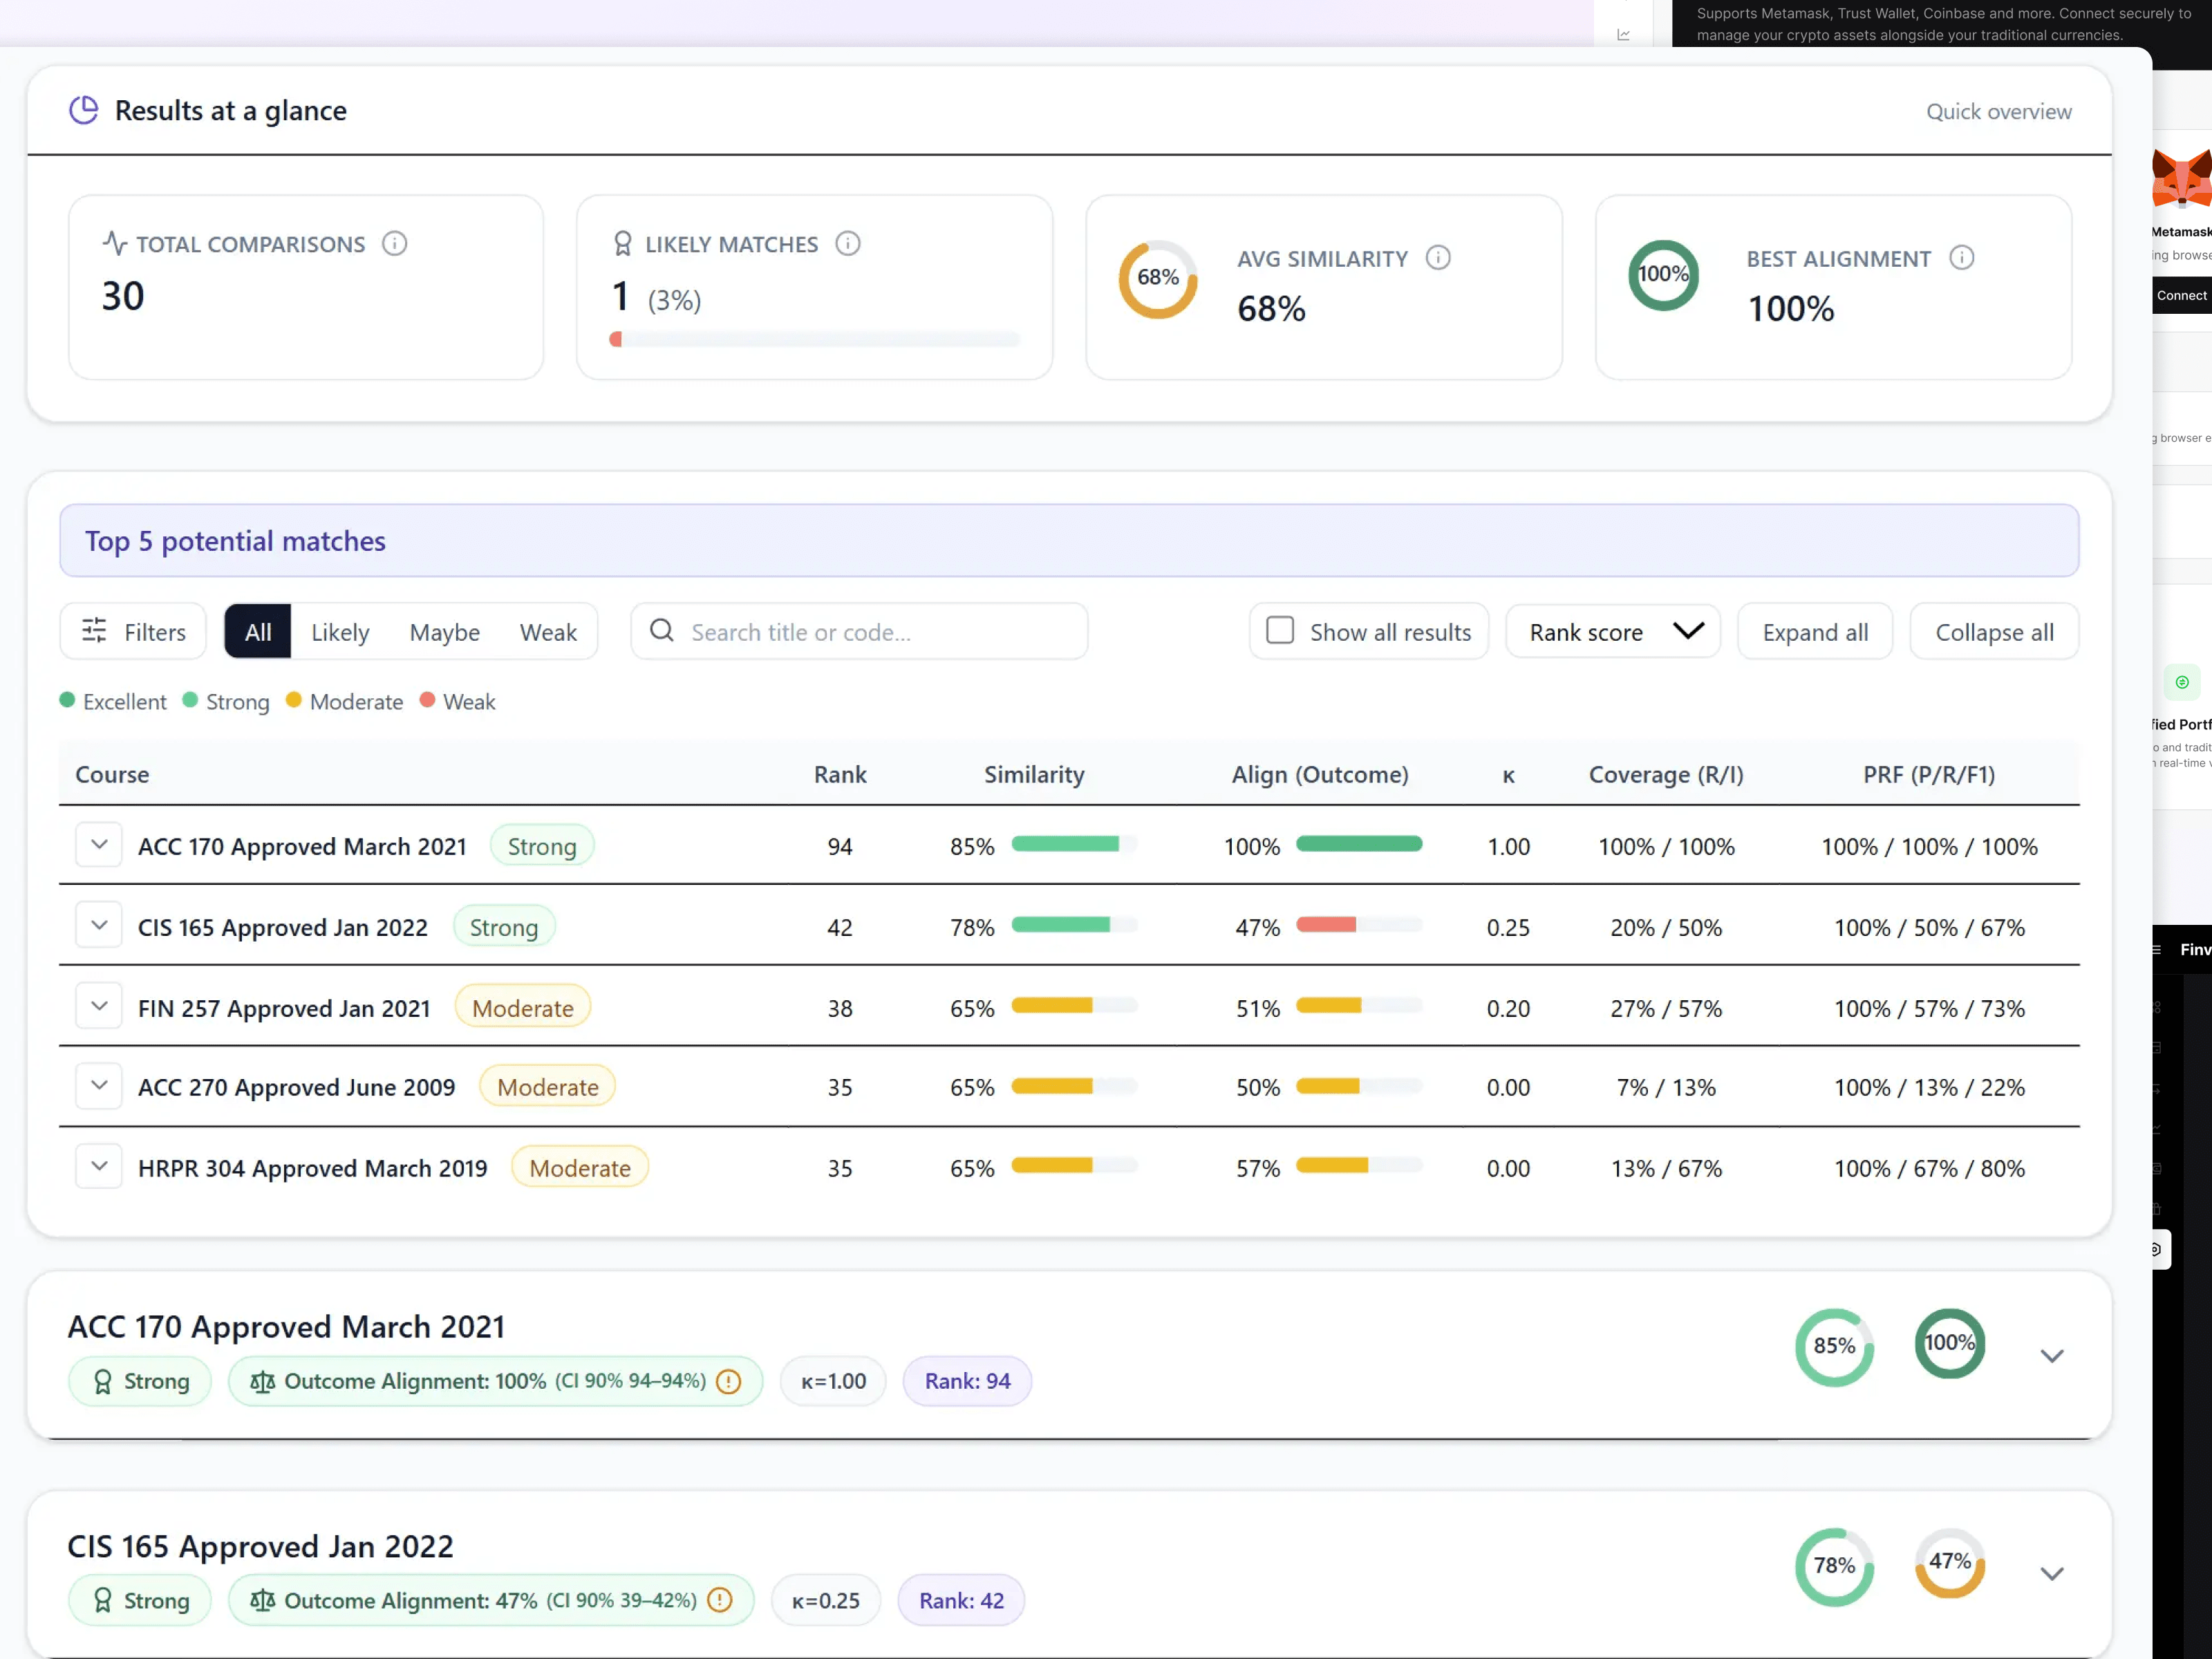This screenshot has width=2212, height=1659.
Task: Collapse the ACC 170 Approved March 2021 card
Action: point(2052,1356)
